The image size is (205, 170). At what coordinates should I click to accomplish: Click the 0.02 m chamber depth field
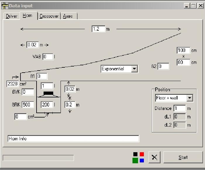(70, 89)
